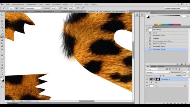Screen dimensions: 190x107
Task: Click pixel layer filter icon in Layers panel
Action: pos(167,69)
